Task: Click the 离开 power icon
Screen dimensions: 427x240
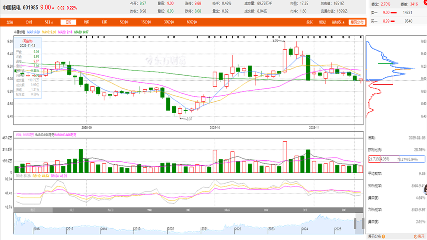Action: coord(415,236)
